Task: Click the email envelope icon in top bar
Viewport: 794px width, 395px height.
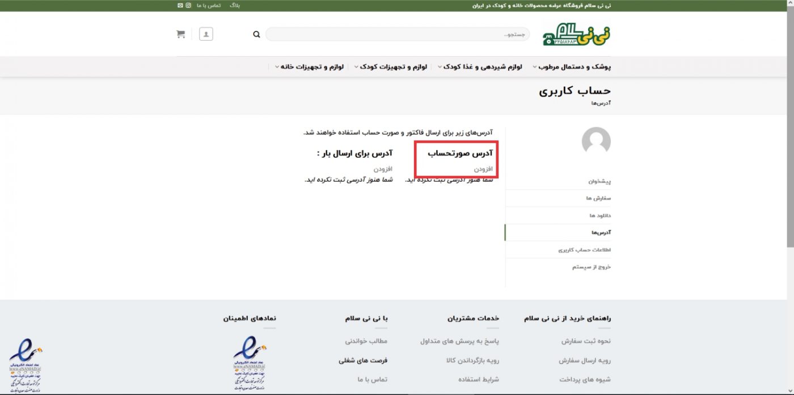Action: click(x=180, y=6)
